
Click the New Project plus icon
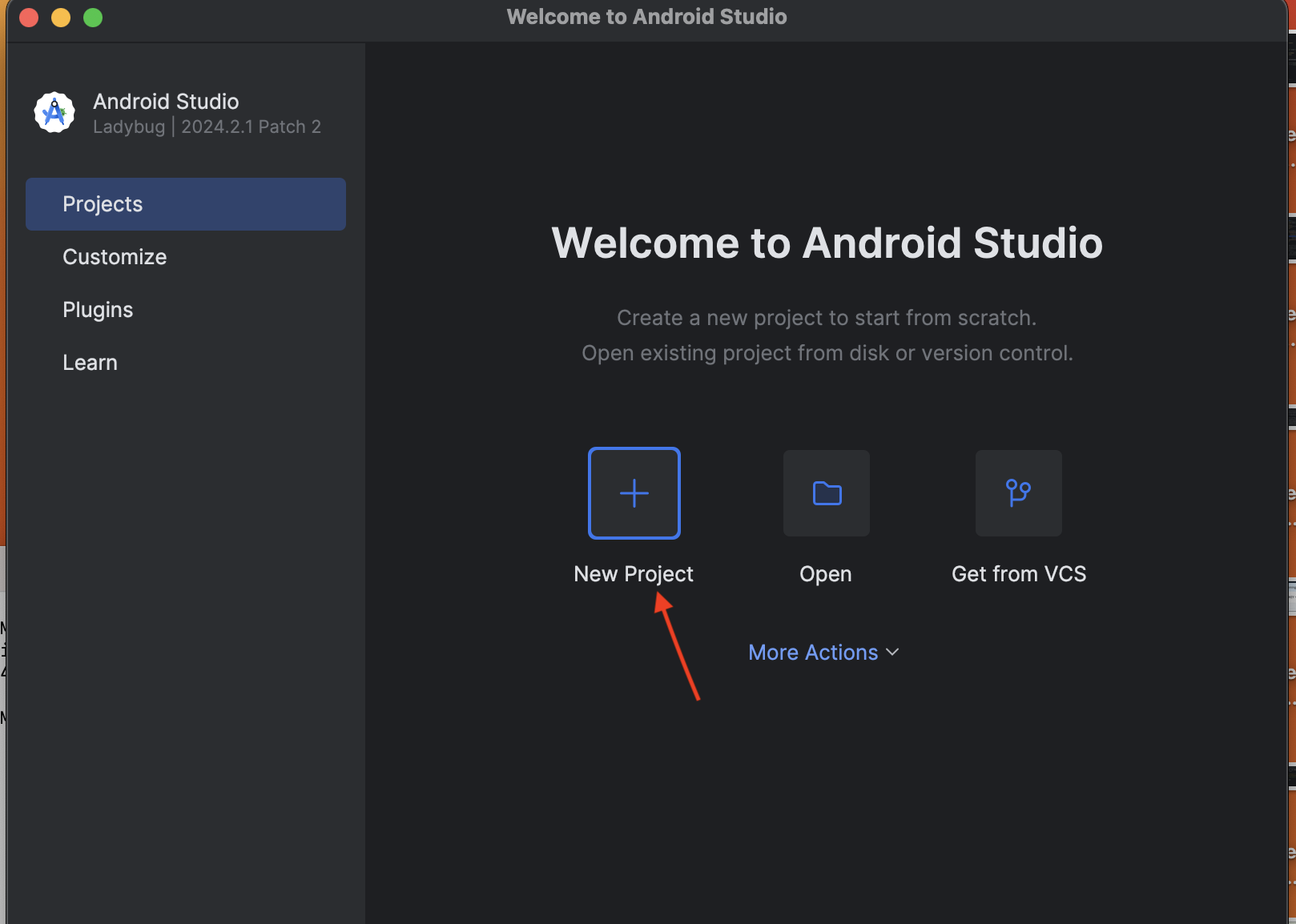(634, 493)
